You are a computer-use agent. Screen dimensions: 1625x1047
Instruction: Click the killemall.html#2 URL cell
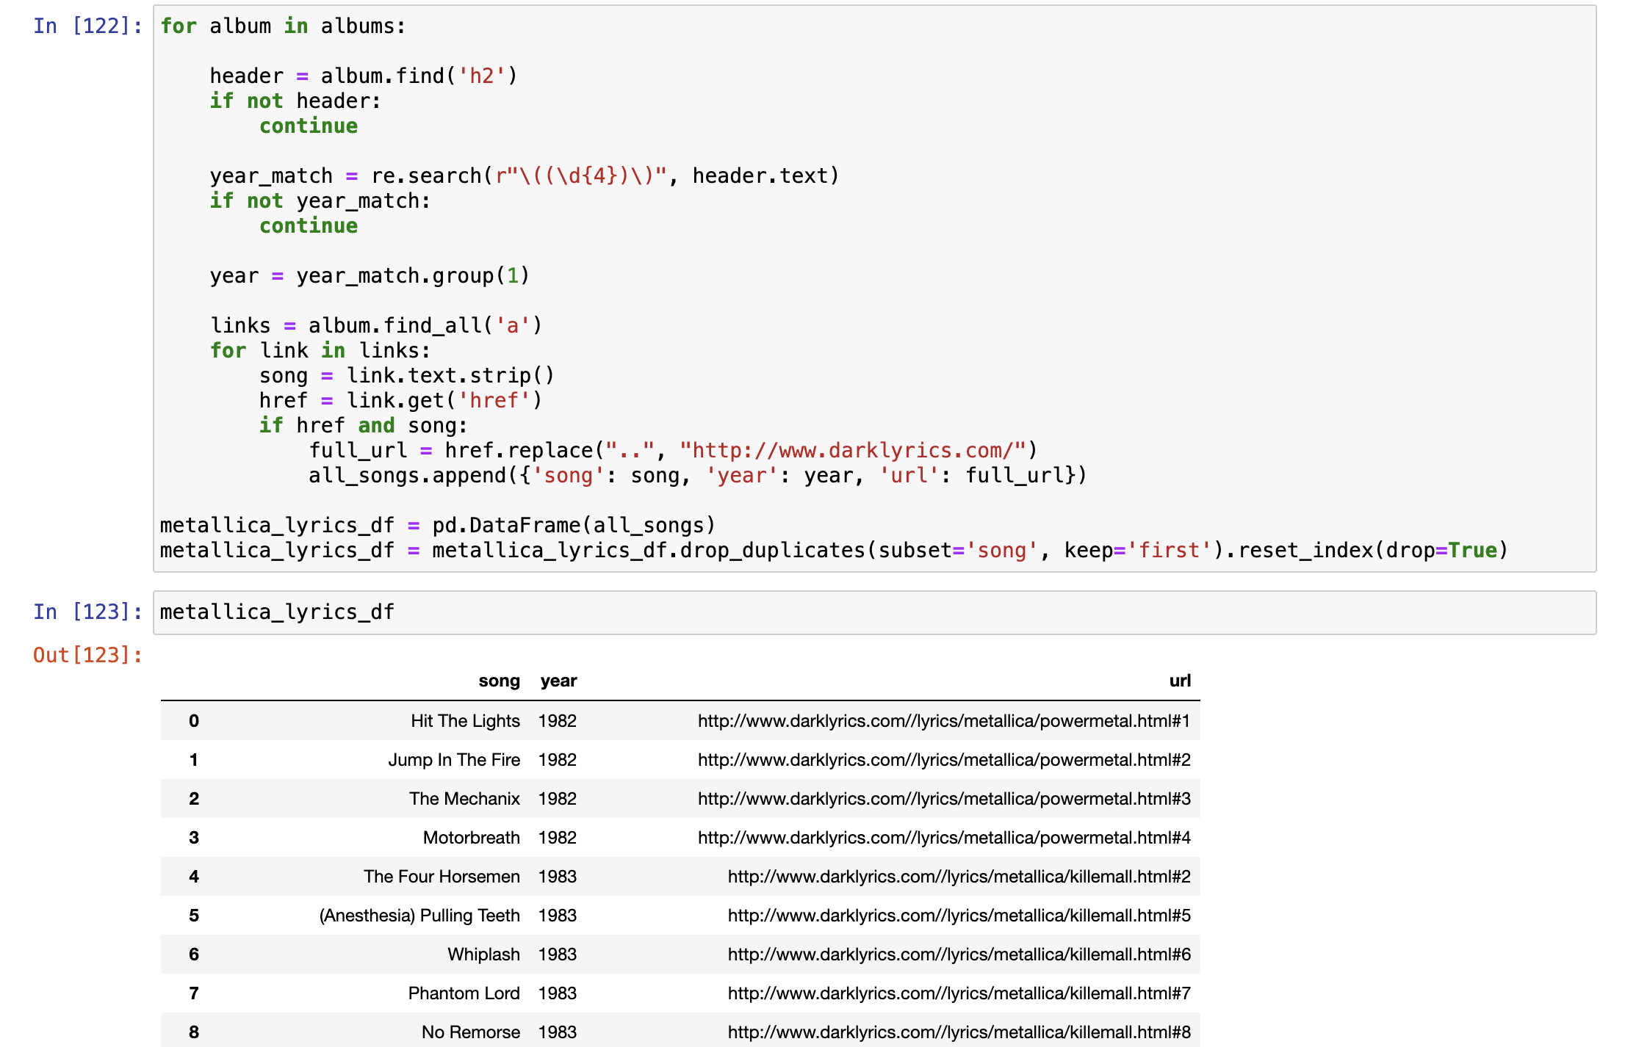959,877
